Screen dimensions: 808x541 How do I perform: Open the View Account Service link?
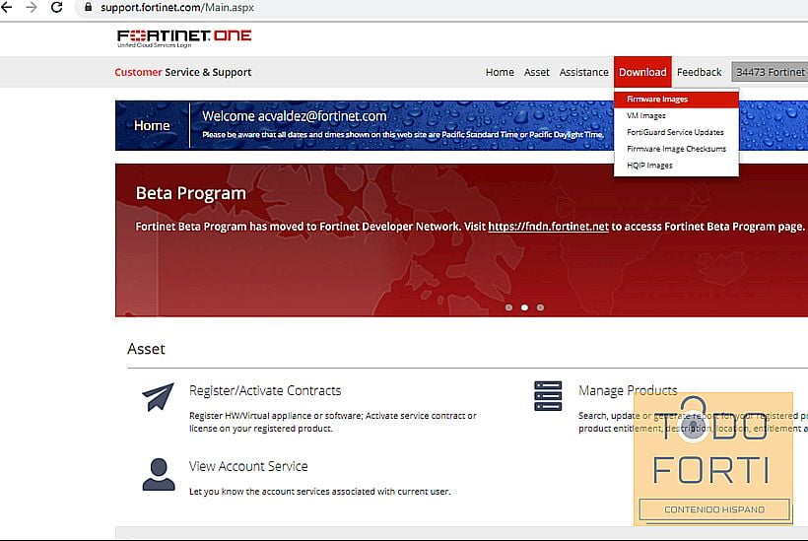point(248,466)
